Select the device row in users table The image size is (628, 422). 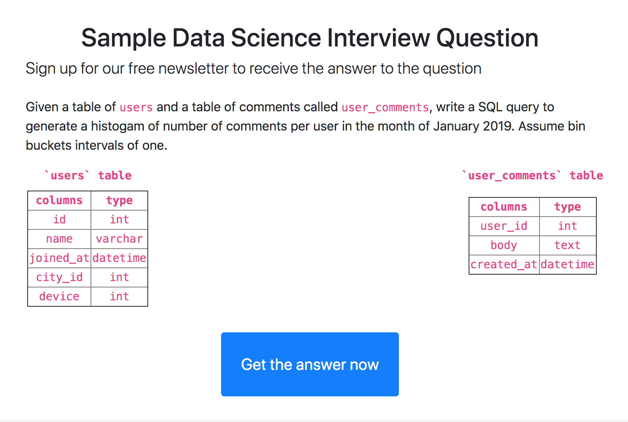tap(59, 296)
